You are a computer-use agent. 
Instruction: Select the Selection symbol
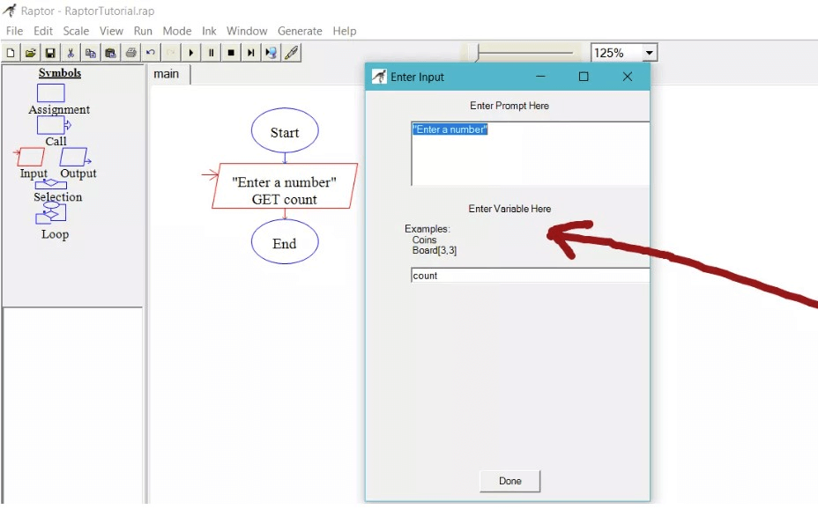(50, 184)
